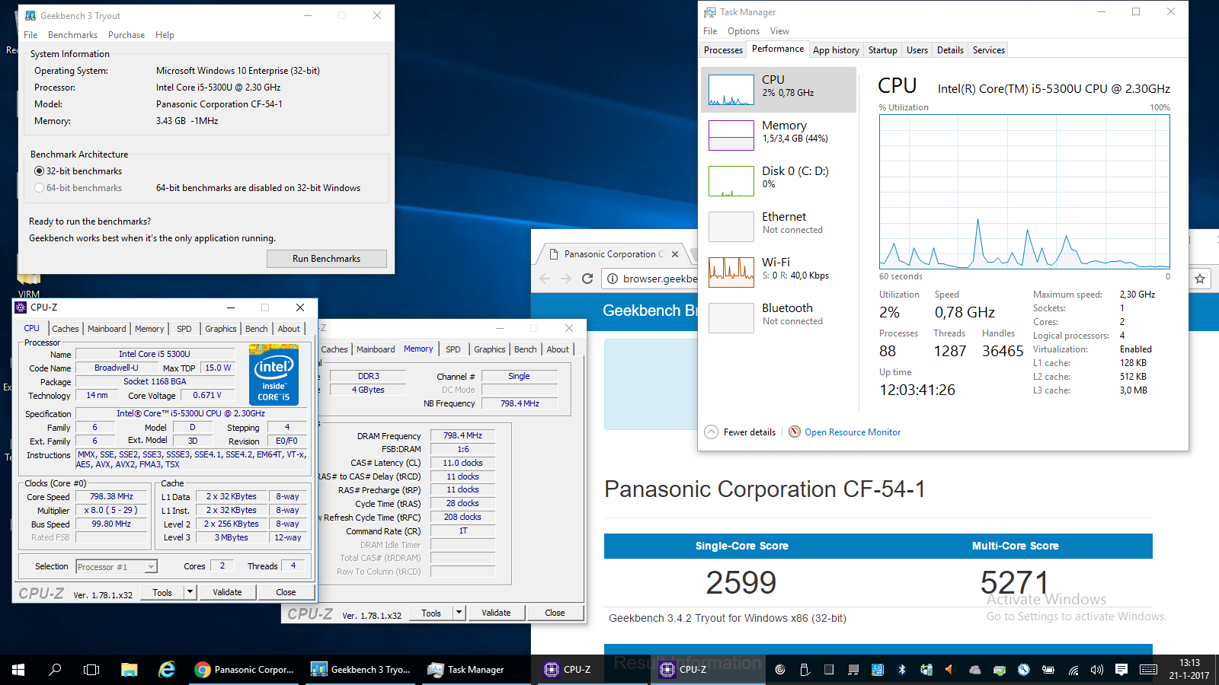Open Geekbench Purchase menu
Viewport: 1219px width, 685px height.
pos(126,35)
